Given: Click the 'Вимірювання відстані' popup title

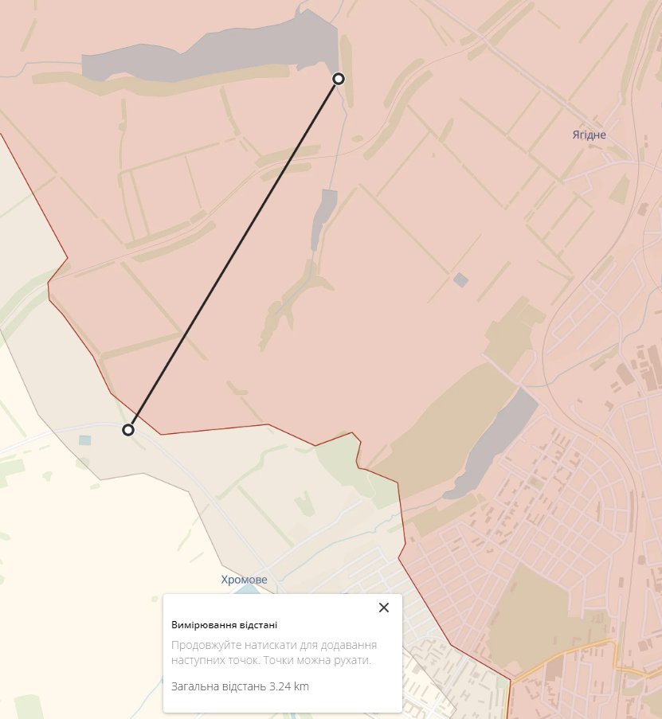Looking at the screenshot, I should [x=225, y=625].
